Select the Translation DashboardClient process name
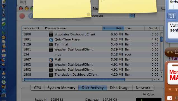The width and height of the screenshot is (178, 101). pos(76,74)
